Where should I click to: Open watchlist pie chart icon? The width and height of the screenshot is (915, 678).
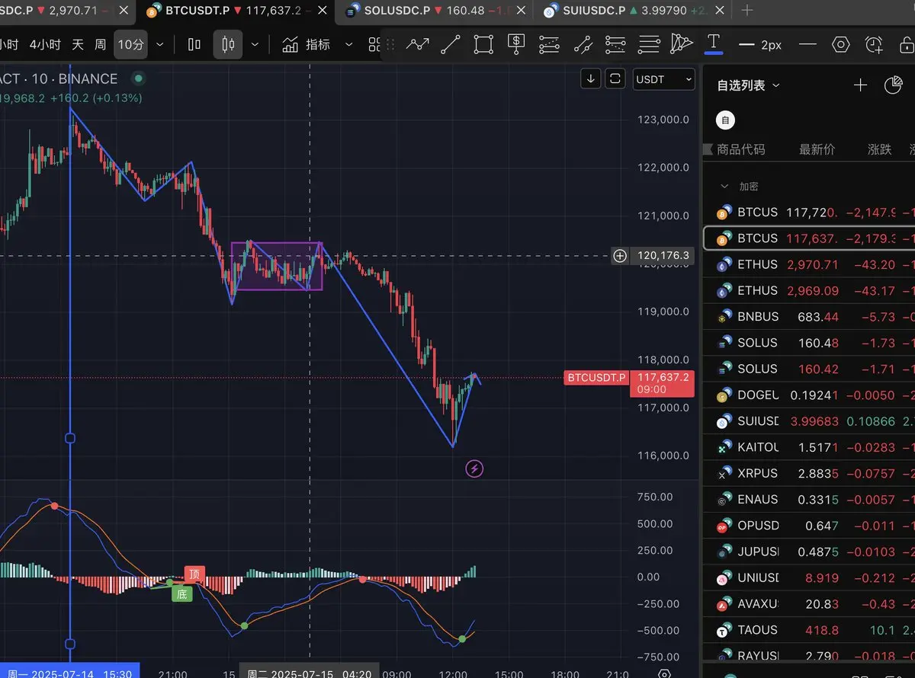click(894, 85)
